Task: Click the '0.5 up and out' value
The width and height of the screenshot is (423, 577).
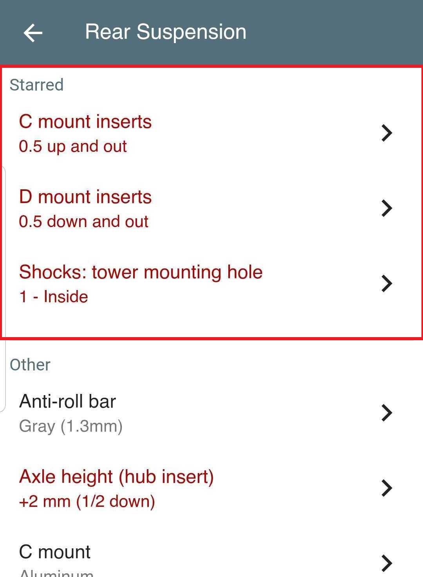Action: click(73, 146)
